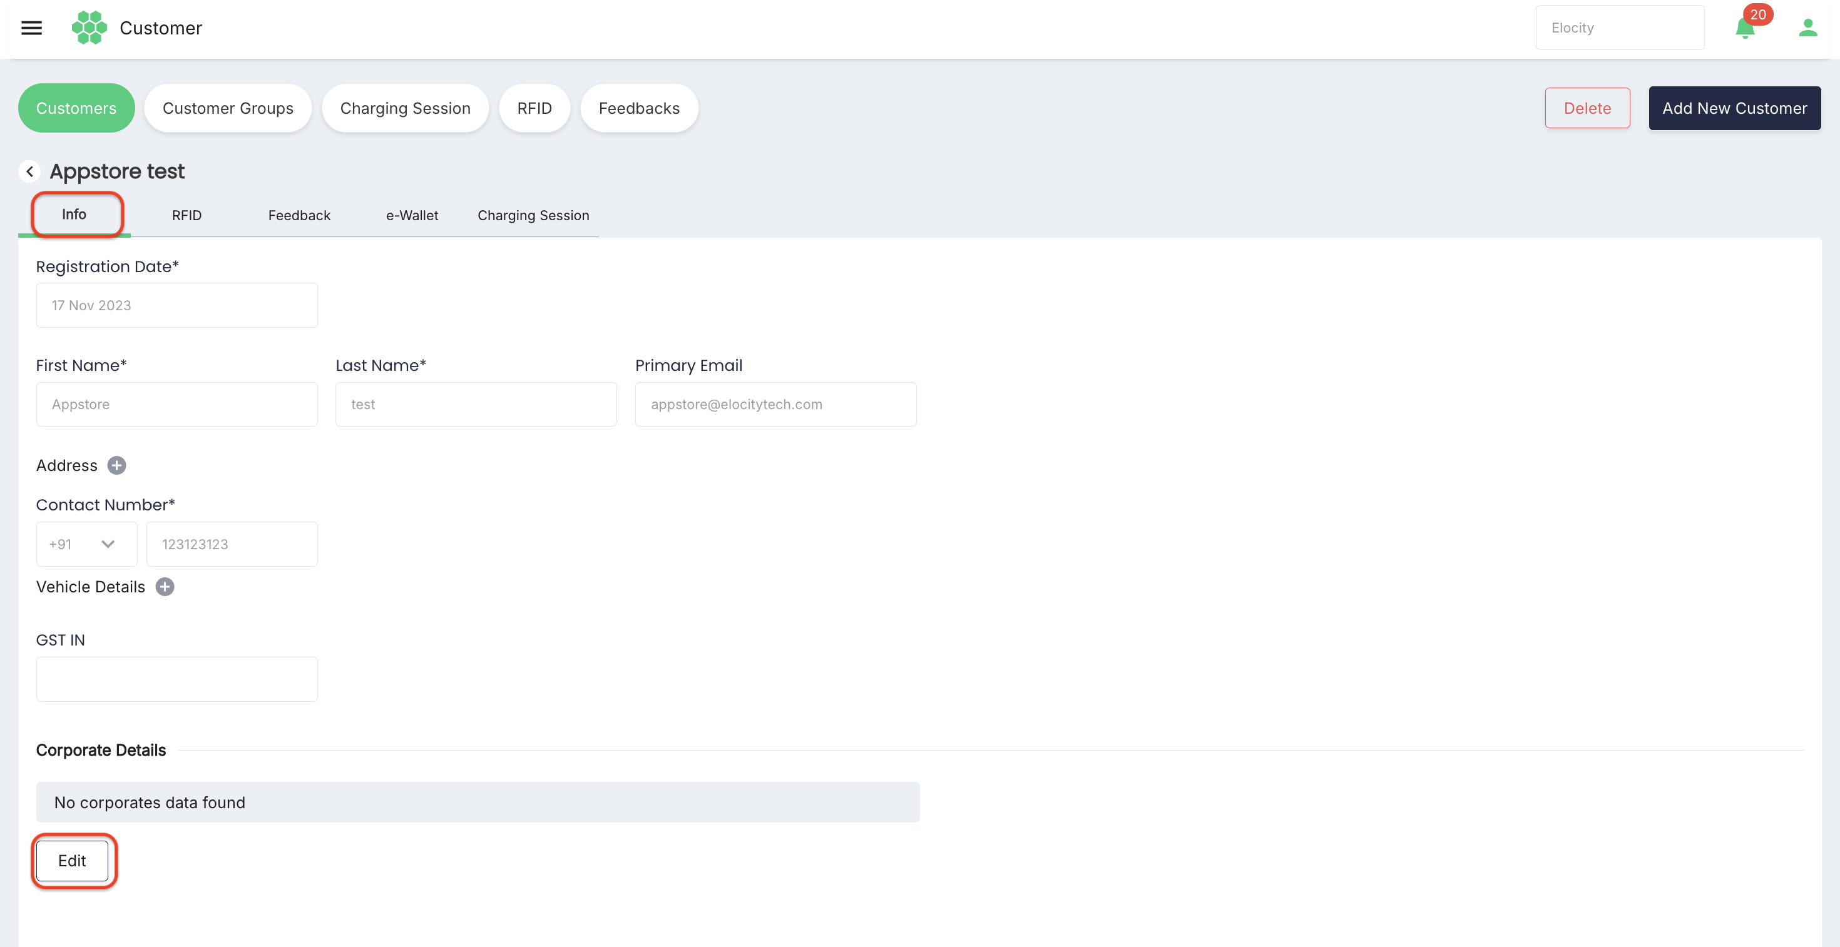Open the top Charging Session pill tab
Screen dimensions: 1840x947
(405, 108)
